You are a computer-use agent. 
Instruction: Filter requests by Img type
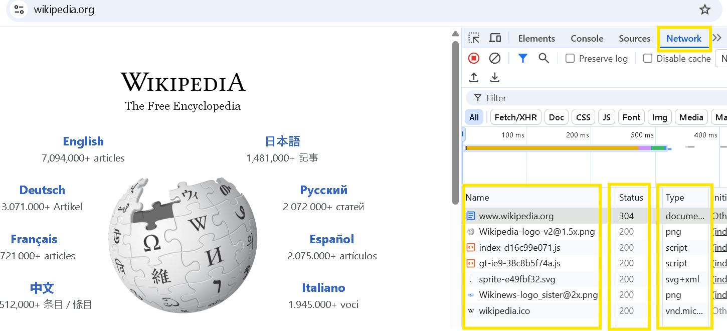pos(659,117)
